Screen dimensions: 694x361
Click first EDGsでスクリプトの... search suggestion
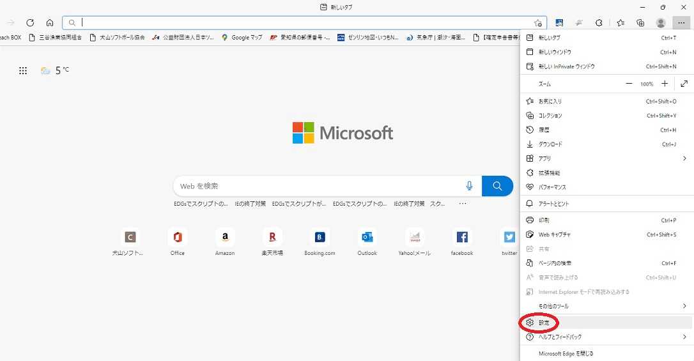click(x=201, y=204)
